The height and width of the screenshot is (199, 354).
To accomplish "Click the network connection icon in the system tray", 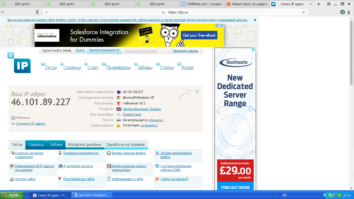I will tap(335, 195).
